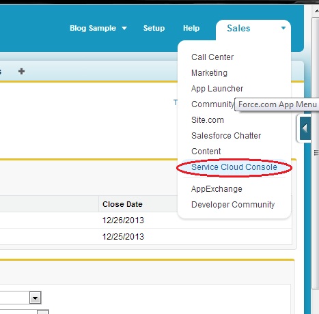The image size is (319, 314).
Task: Click the 12/25/2013 close date cell
Action: [x=123, y=237]
